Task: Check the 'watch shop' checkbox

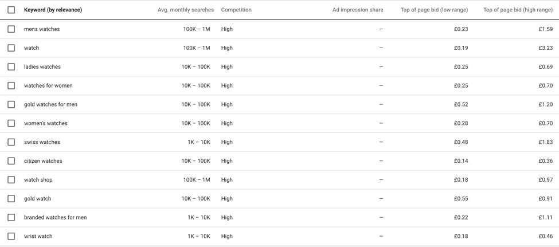Action: (x=11, y=180)
